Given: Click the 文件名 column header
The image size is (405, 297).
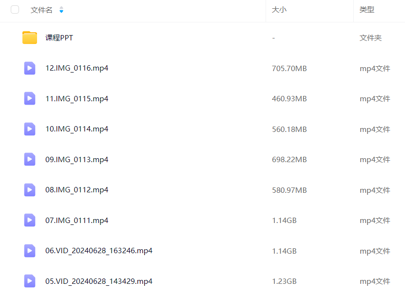Looking at the screenshot, I should pos(41,10).
